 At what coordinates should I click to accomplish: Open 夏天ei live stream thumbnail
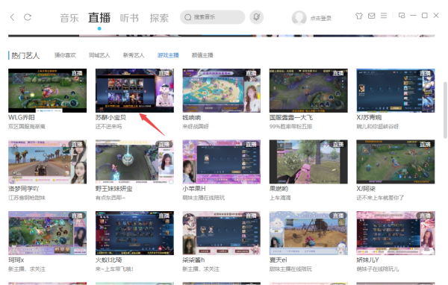tap(308, 233)
